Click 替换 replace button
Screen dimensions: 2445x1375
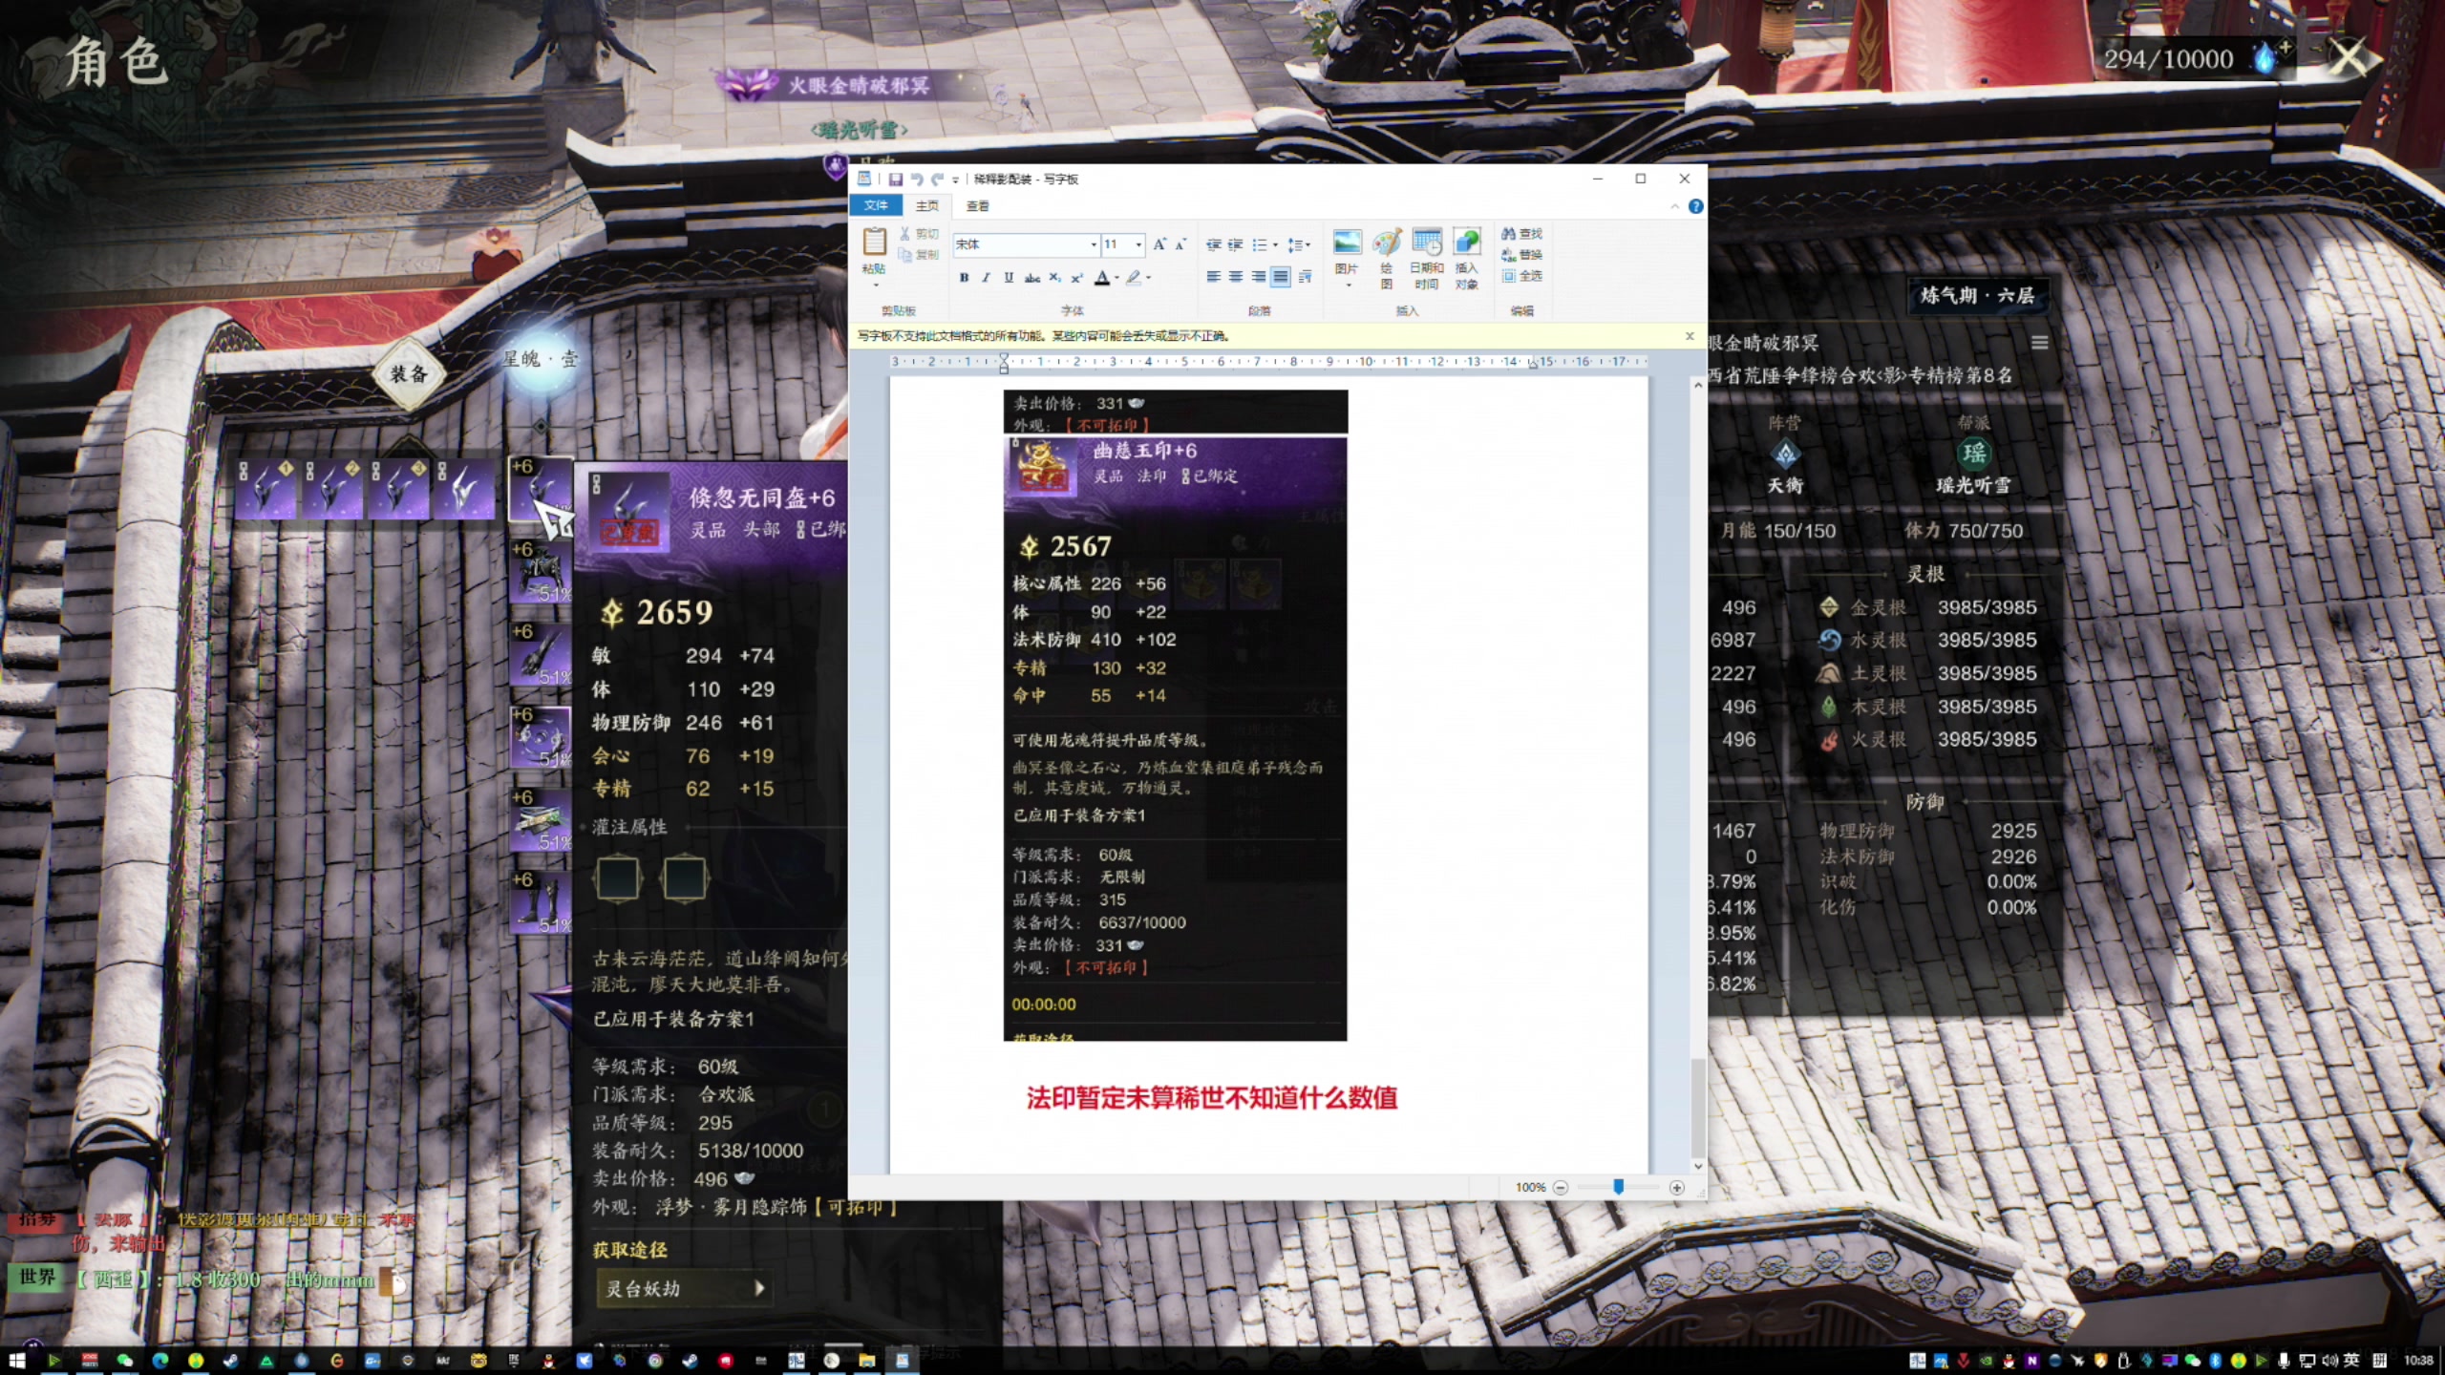click(x=1521, y=255)
